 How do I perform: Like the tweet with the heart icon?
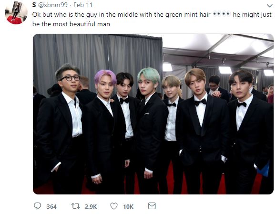click(x=114, y=206)
